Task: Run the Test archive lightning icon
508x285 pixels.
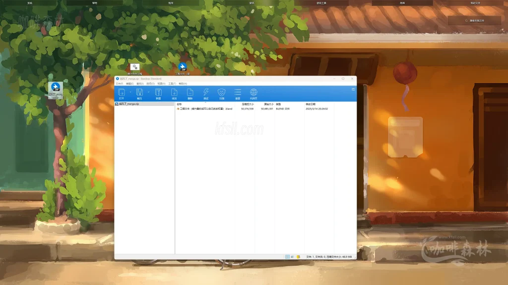Action: point(206,93)
